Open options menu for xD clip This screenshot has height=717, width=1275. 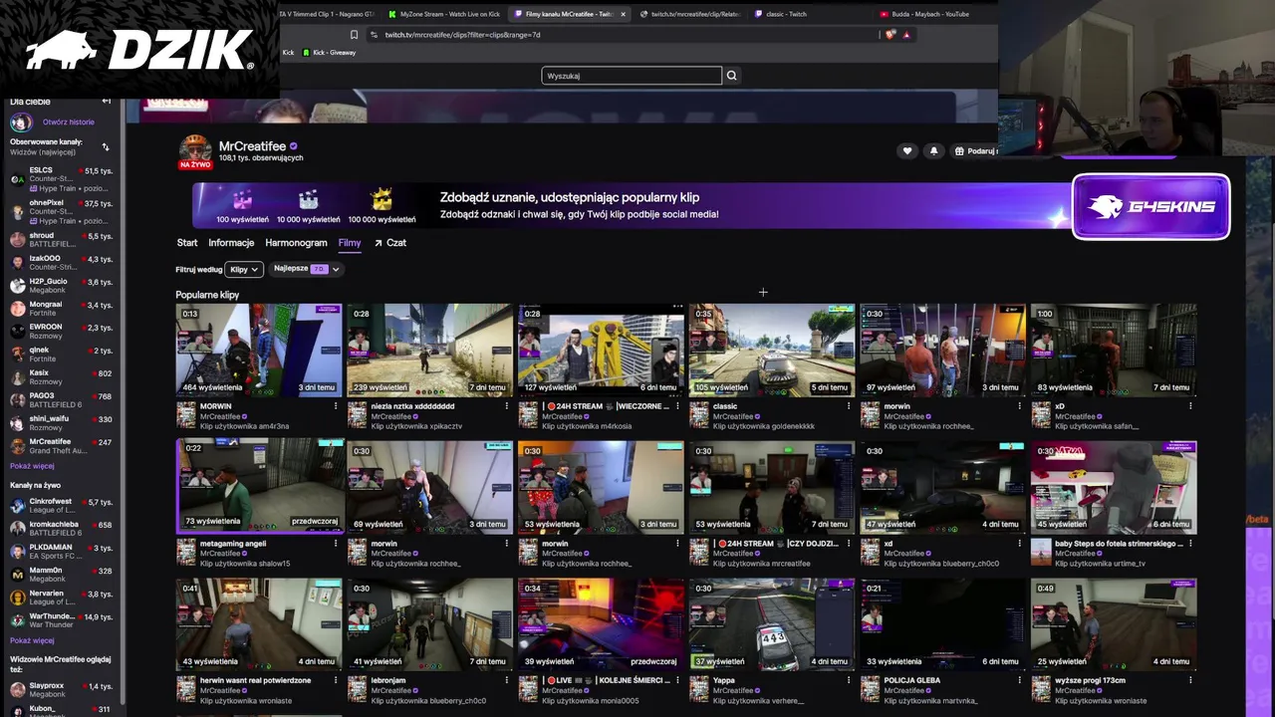click(1190, 406)
